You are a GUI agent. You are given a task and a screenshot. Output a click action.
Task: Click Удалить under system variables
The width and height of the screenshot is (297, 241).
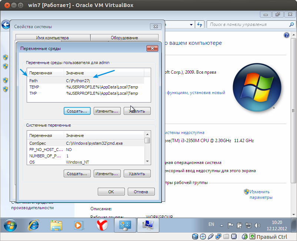click(137, 174)
